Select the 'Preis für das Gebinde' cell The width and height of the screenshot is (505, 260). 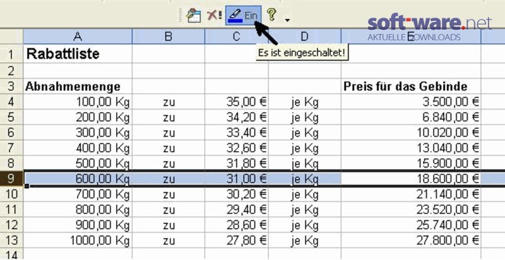411,86
